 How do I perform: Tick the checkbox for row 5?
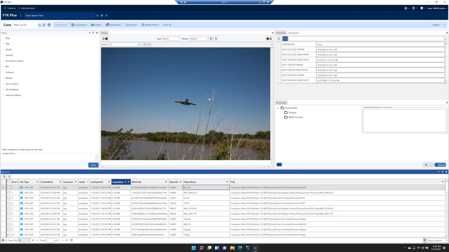[x=8, y=208]
